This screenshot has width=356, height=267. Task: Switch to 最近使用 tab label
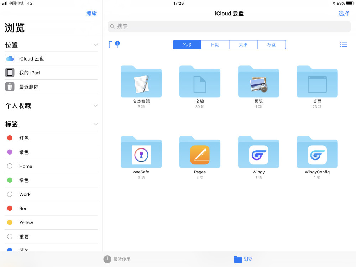tap(122, 259)
